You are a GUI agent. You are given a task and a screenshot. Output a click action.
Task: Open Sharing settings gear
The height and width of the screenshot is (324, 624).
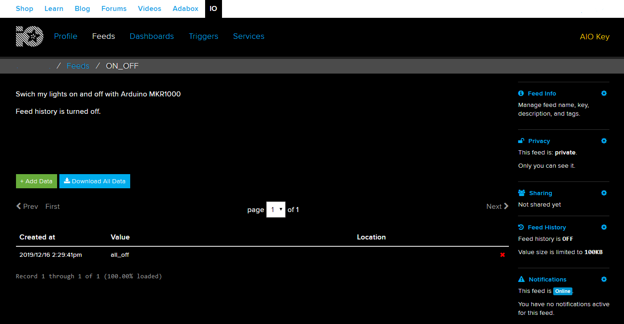pyautogui.click(x=604, y=193)
